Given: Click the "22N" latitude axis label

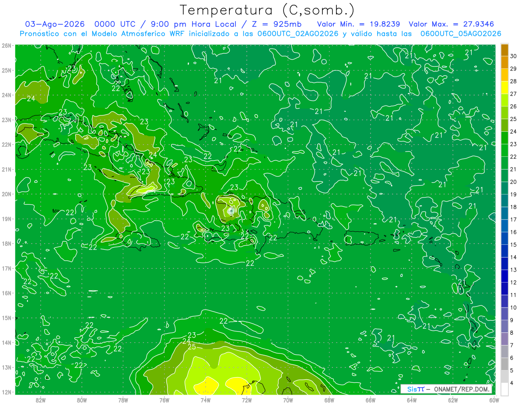Looking at the screenshot, I should coord(7,145).
